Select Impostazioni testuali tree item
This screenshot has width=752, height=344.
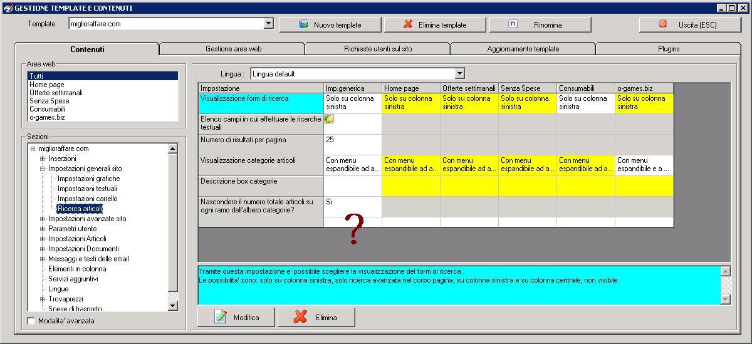pyautogui.click(x=87, y=189)
